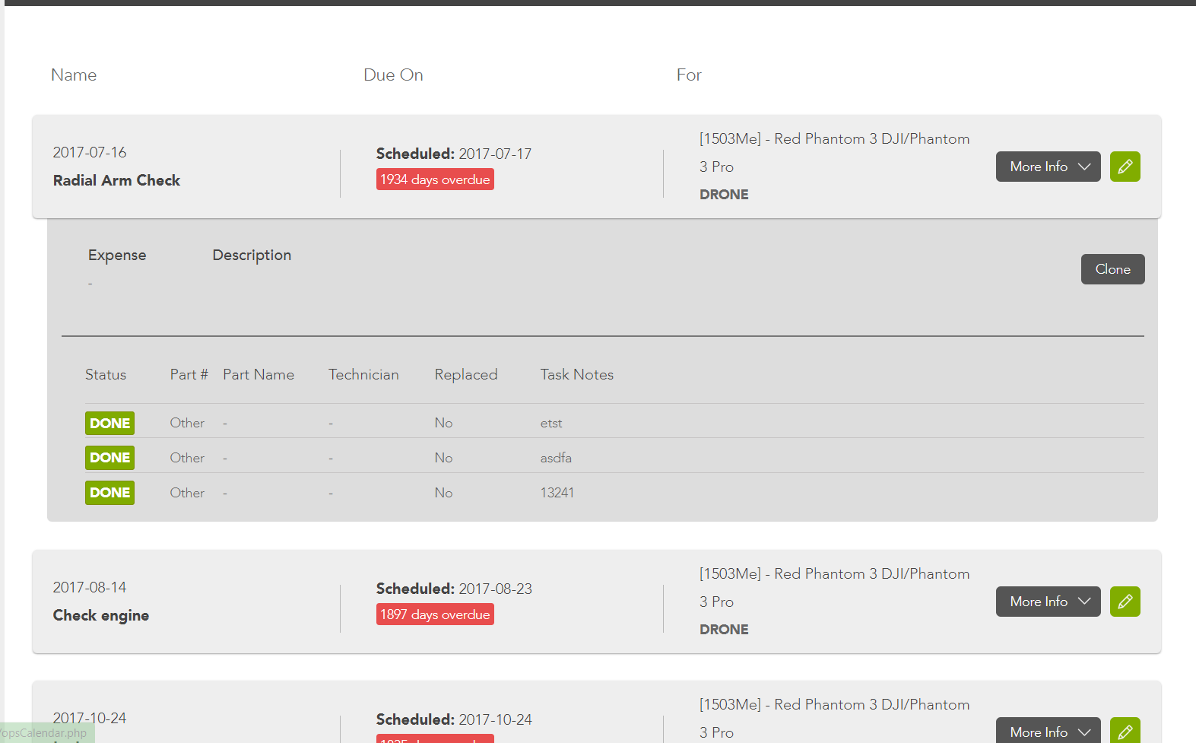The image size is (1196, 743).
Task: Click DRONE label in Radial Arm Check row
Action: click(724, 195)
